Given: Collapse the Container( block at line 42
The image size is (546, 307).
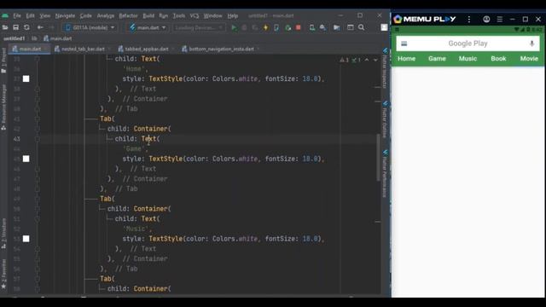Looking at the screenshot, I should (x=38, y=129).
